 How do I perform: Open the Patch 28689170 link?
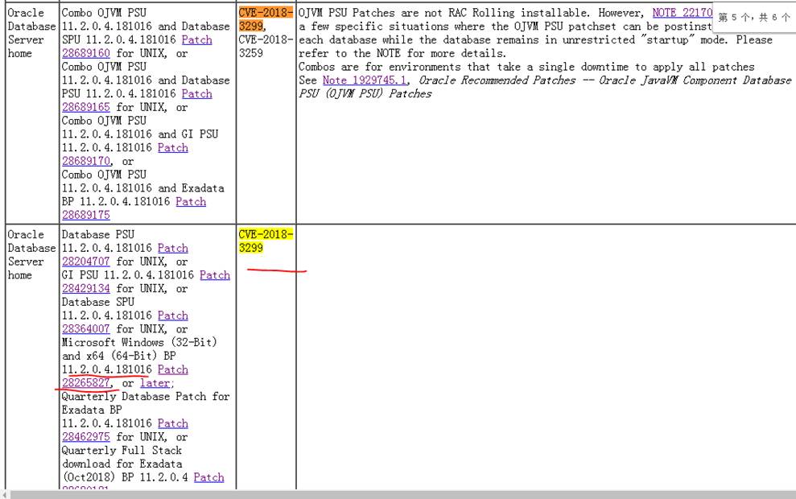(86, 161)
